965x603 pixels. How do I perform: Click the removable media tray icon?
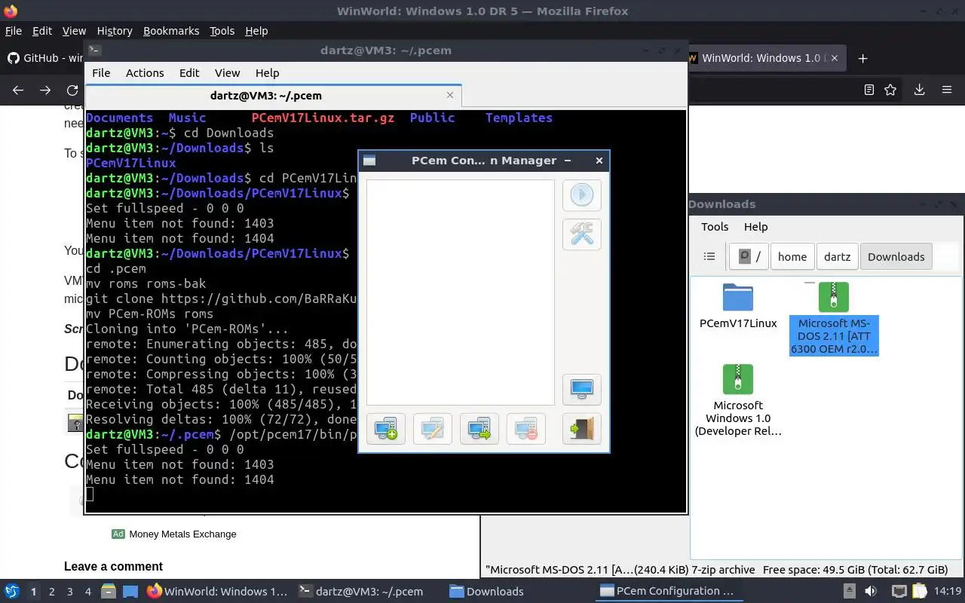tap(850, 592)
